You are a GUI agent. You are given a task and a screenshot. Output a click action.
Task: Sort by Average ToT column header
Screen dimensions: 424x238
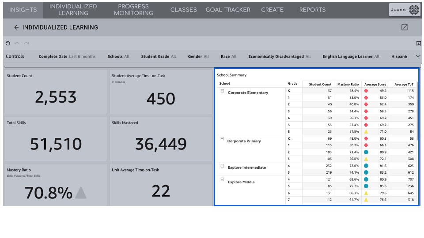coord(403,84)
